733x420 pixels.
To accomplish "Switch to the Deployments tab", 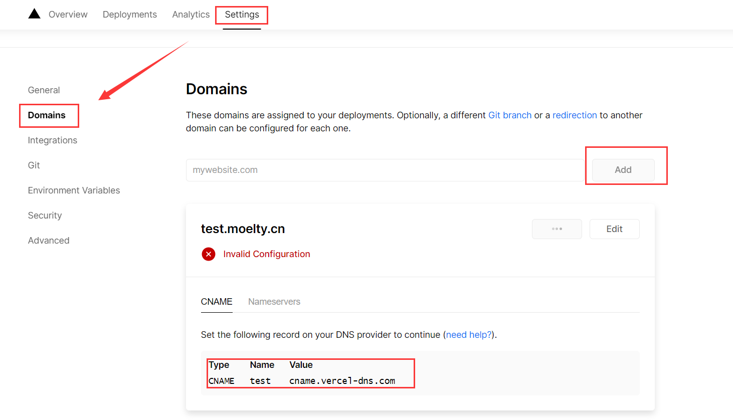I will pyautogui.click(x=129, y=15).
